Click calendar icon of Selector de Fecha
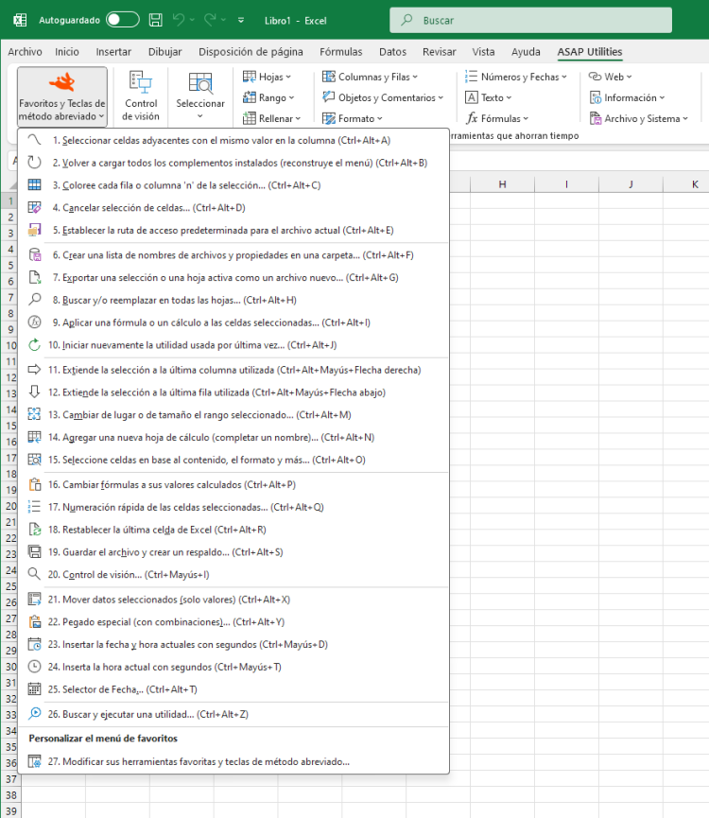The image size is (709, 818). pyautogui.click(x=34, y=688)
